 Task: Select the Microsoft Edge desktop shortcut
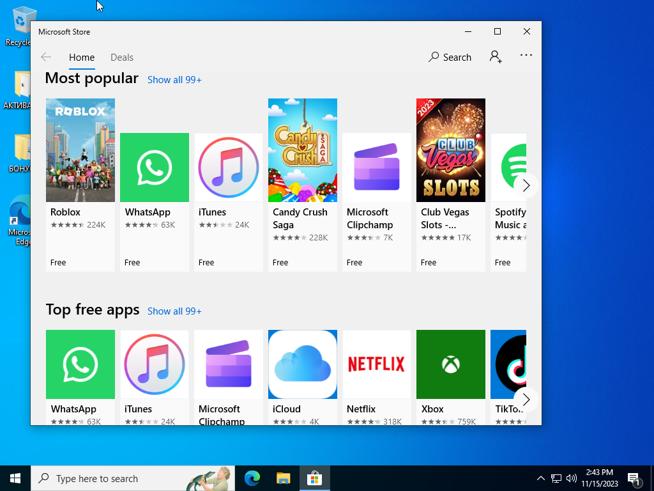pos(19,221)
